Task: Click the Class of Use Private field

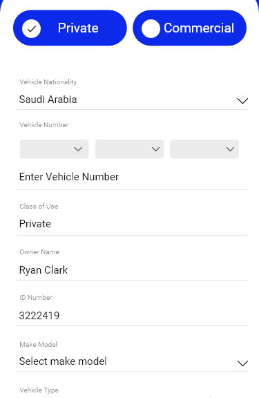Action: click(132, 224)
